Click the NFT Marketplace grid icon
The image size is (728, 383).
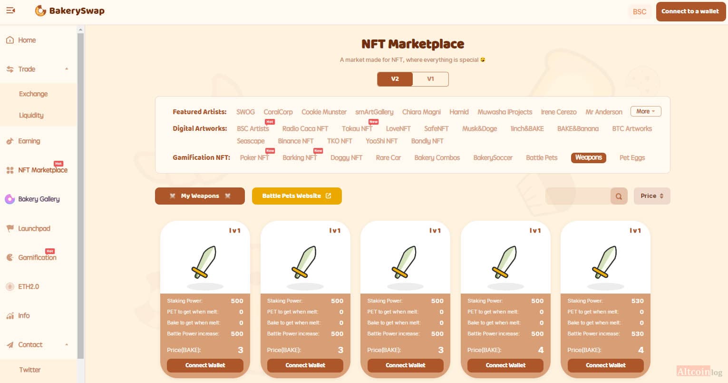10,170
